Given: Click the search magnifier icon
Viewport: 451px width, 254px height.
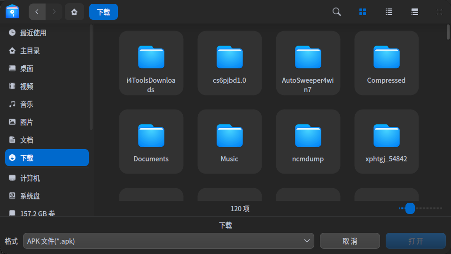Looking at the screenshot, I should tap(336, 12).
